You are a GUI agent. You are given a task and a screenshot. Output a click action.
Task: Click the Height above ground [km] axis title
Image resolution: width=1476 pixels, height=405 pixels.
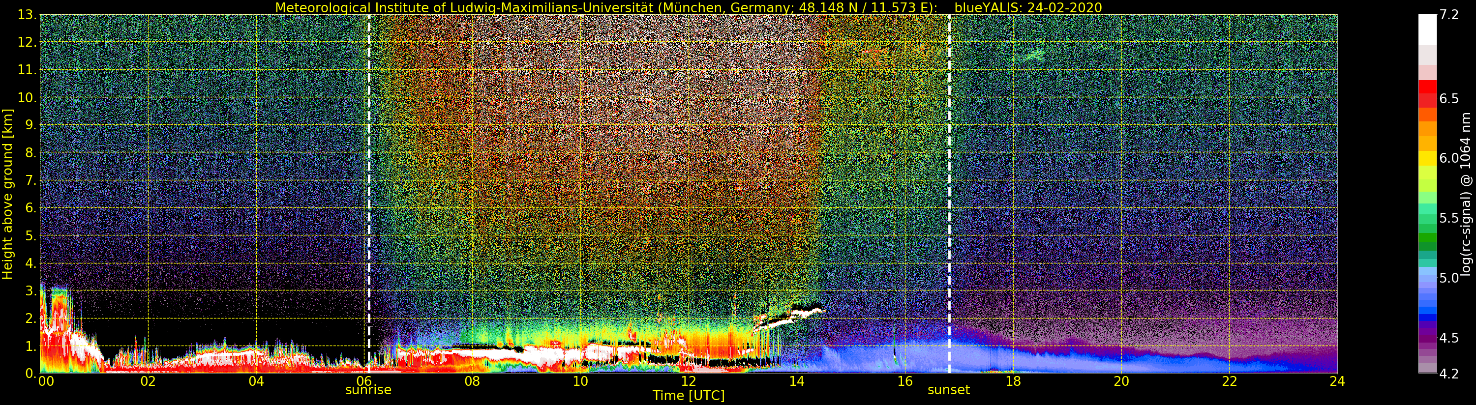7,194
